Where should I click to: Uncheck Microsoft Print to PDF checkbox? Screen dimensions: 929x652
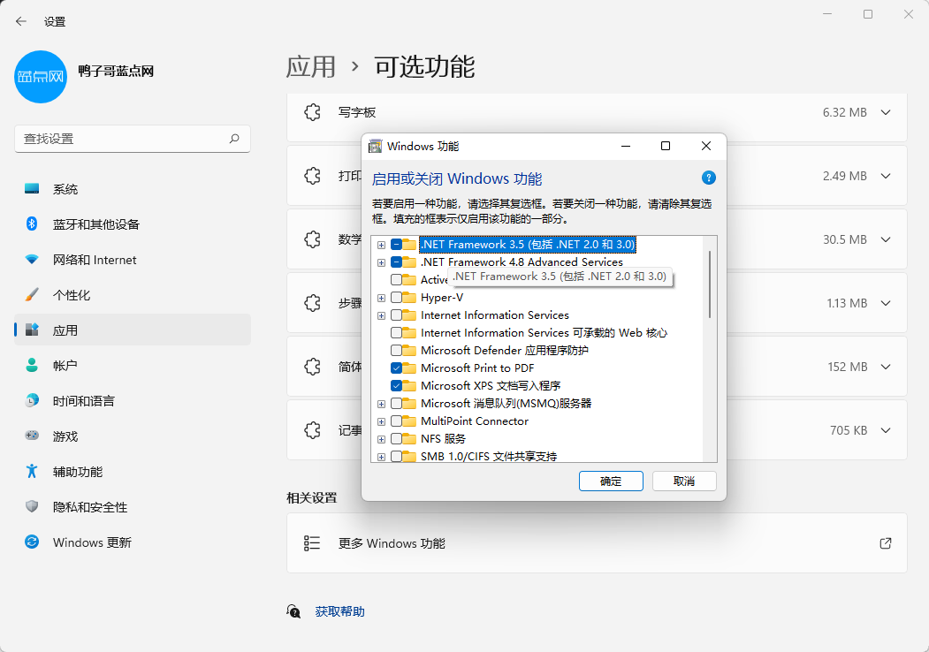397,368
